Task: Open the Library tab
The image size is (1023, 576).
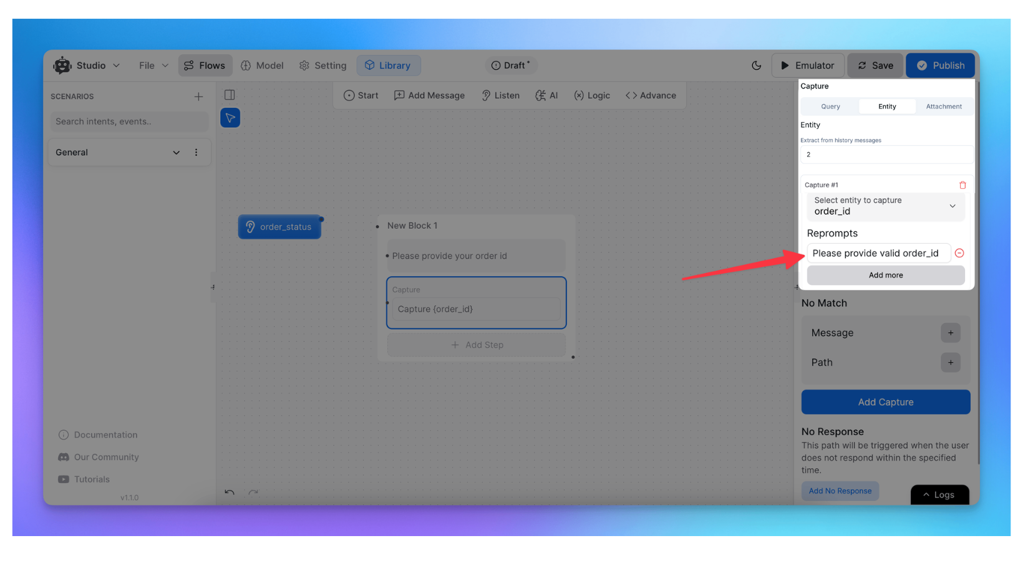Action: point(388,65)
